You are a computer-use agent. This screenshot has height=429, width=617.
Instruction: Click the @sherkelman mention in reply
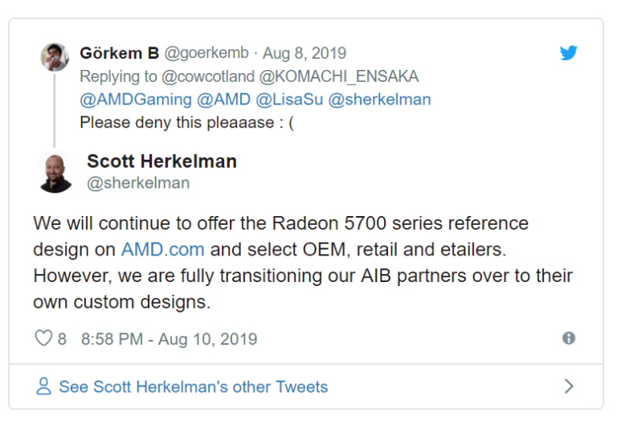380,100
